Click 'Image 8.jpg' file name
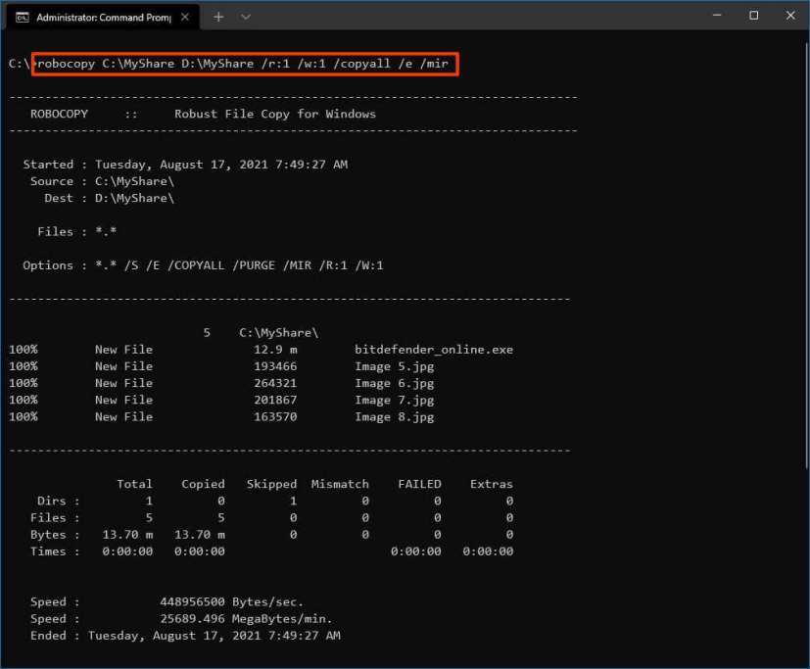 click(x=394, y=417)
